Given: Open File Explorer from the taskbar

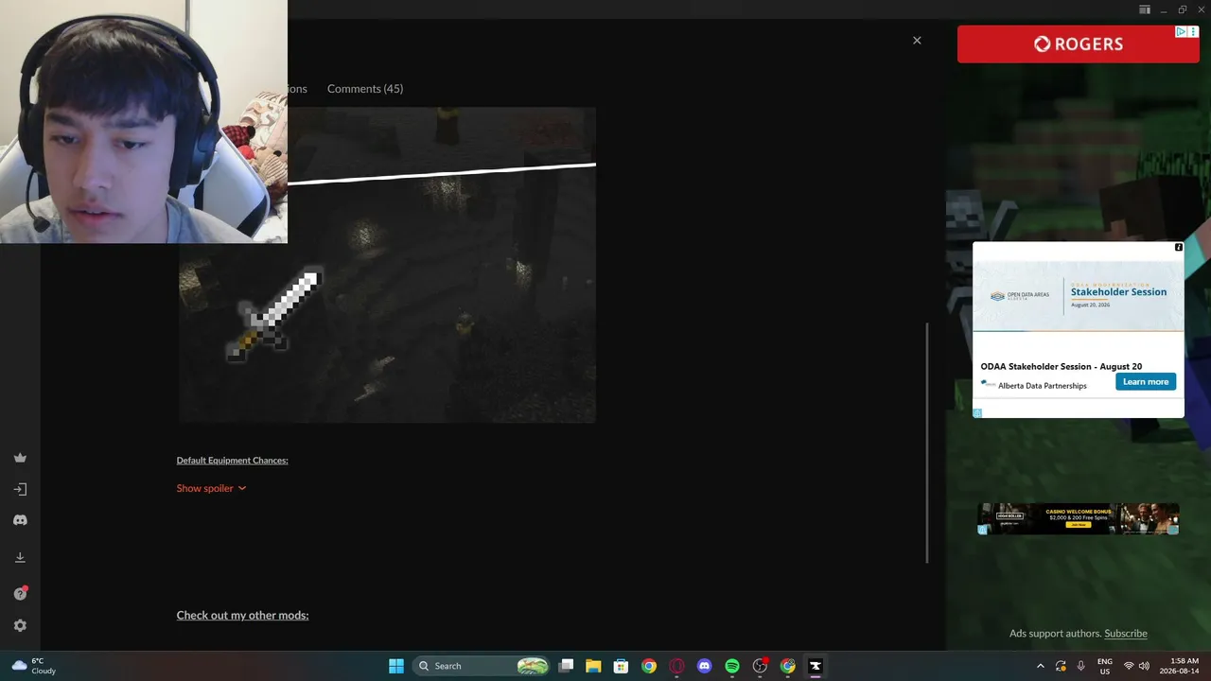Looking at the screenshot, I should pos(593,666).
